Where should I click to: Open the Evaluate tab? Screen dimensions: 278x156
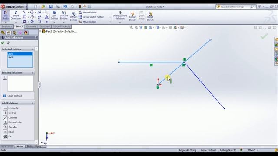(x=31, y=26)
